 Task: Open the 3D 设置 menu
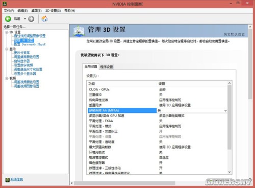[x=53, y=11]
